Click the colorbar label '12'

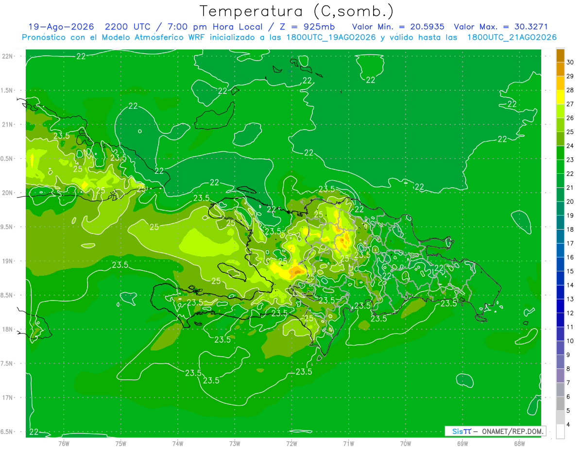(570, 313)
